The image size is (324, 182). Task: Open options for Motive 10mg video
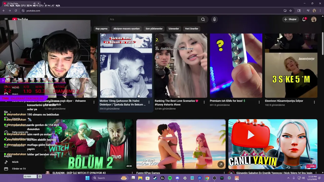coord(149,102)
